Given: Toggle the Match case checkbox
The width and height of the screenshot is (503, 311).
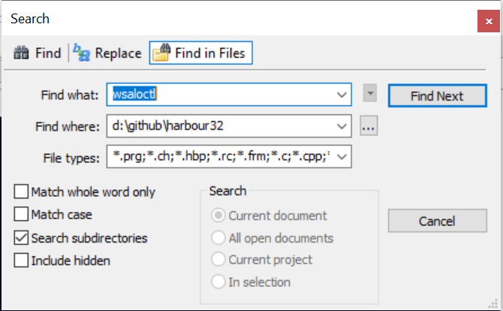Looking at the screenshot, I should [22, 215].
